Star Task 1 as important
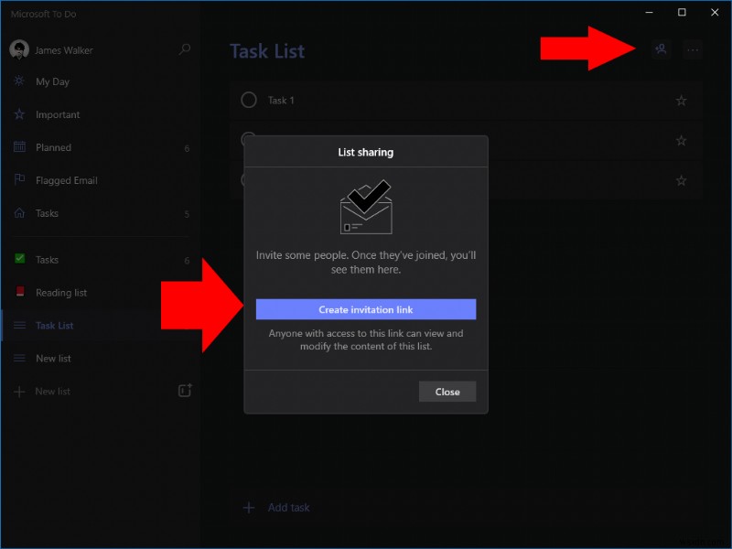The image size is (732, 549). coord(681,101)
